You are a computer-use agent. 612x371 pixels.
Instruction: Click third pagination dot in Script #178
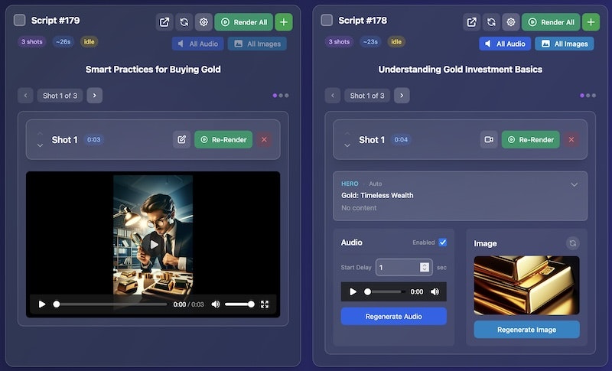(x=594, y=96)
